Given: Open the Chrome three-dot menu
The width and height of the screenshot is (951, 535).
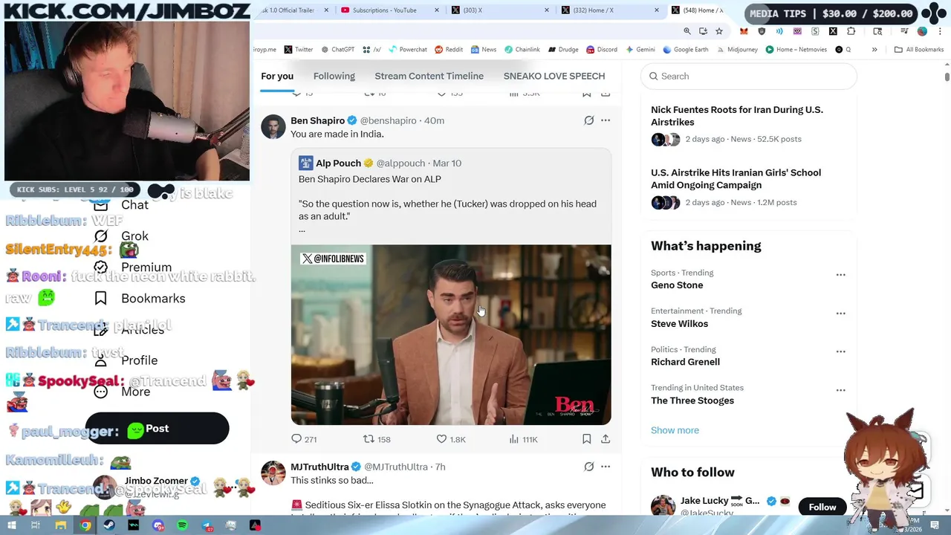Looking at the screenshot, I should tap(939, 31).
